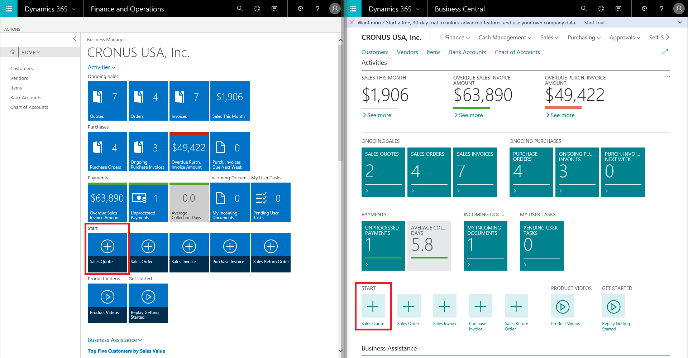Open the Sales menu in Business Central
Viewport: 688px width, 358px height.
click(549, 37)
